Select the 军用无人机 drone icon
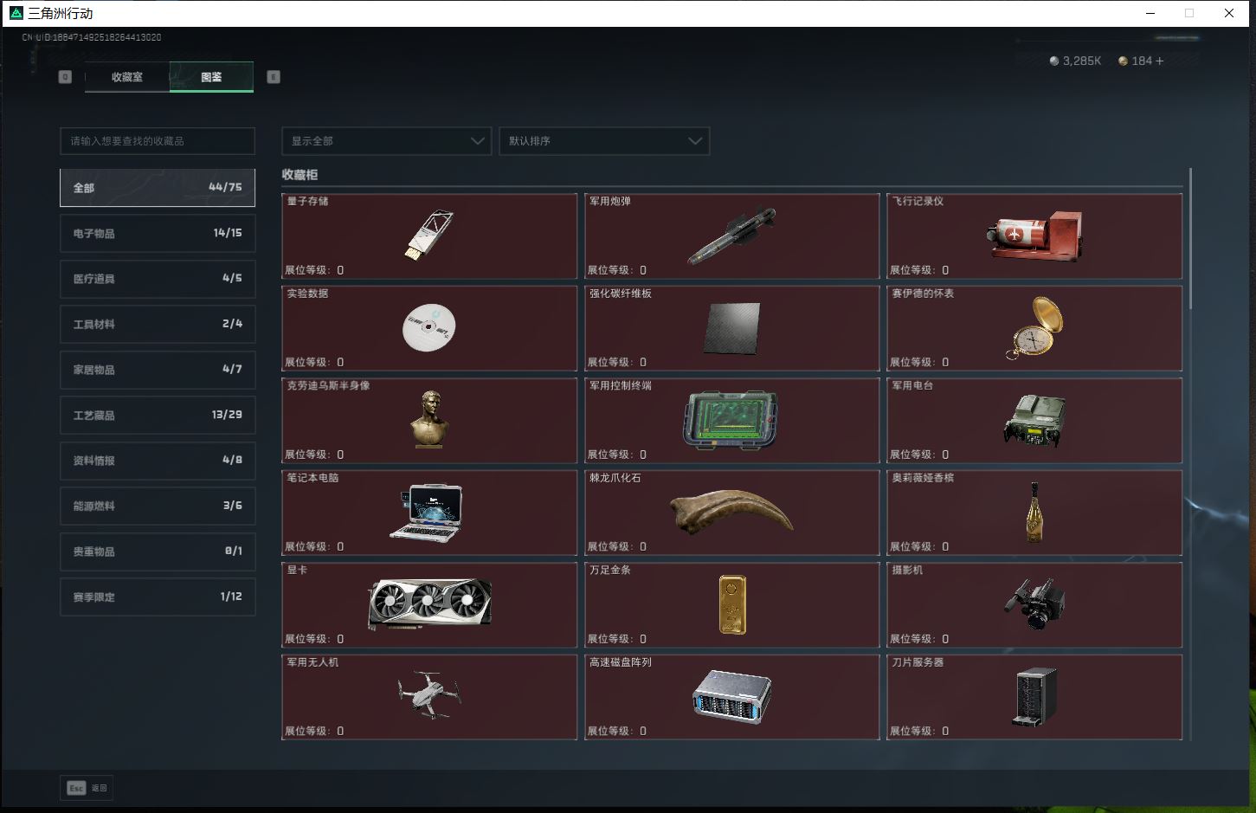Image resolution: width=1256 pixels, height=813 pixels. pyautogui.click(x=429, y=695)
